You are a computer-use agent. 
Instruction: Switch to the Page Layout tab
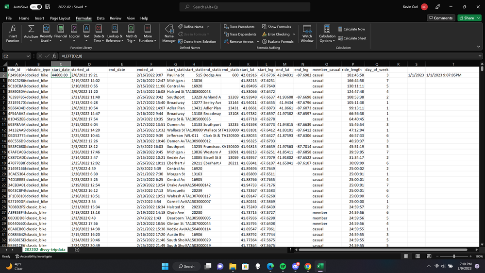pos(60,18)
